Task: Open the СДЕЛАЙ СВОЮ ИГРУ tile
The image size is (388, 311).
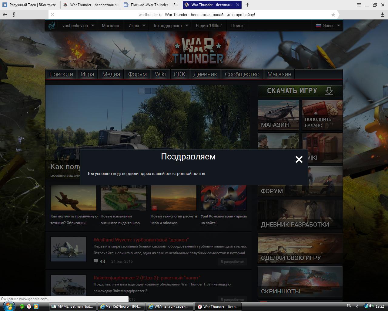Action: coord(300,248)
